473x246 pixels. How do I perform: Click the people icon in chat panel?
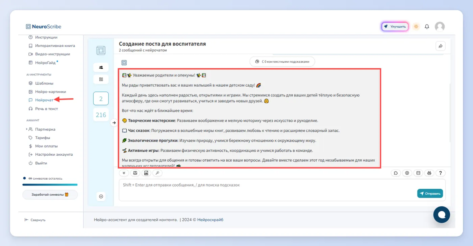[101, 67]
